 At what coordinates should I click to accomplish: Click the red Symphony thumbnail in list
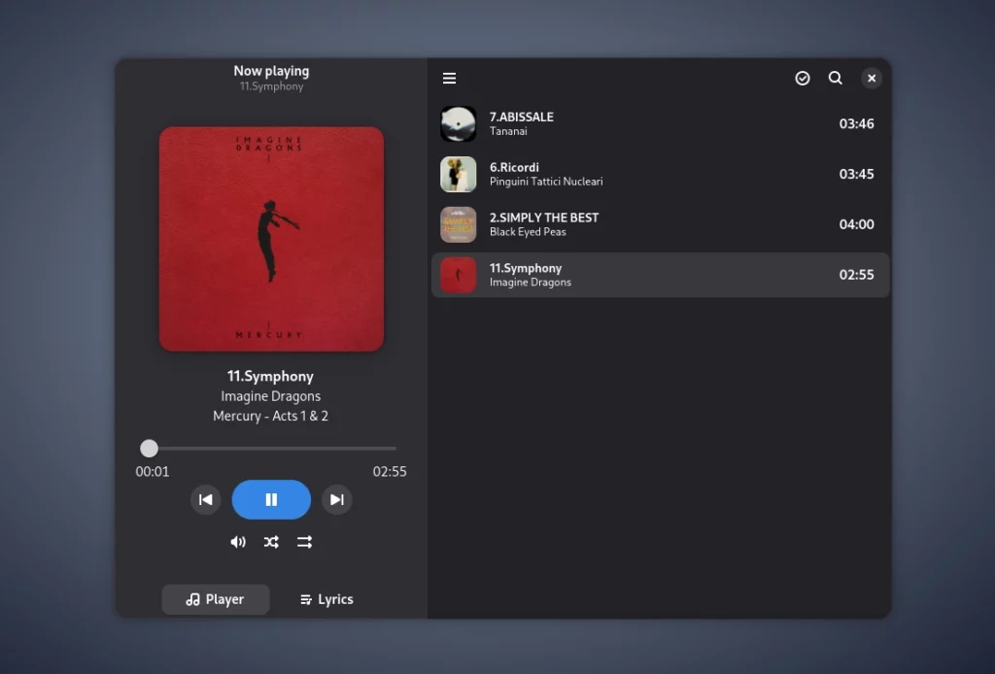click(459, 275)
